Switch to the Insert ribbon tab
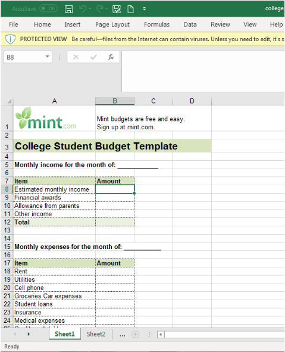The height and width of the screenshot is (352, 285). (x=73, y=24)
